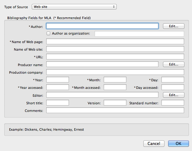Click the Standard number field
192x151 pixels.
(173, 103)
